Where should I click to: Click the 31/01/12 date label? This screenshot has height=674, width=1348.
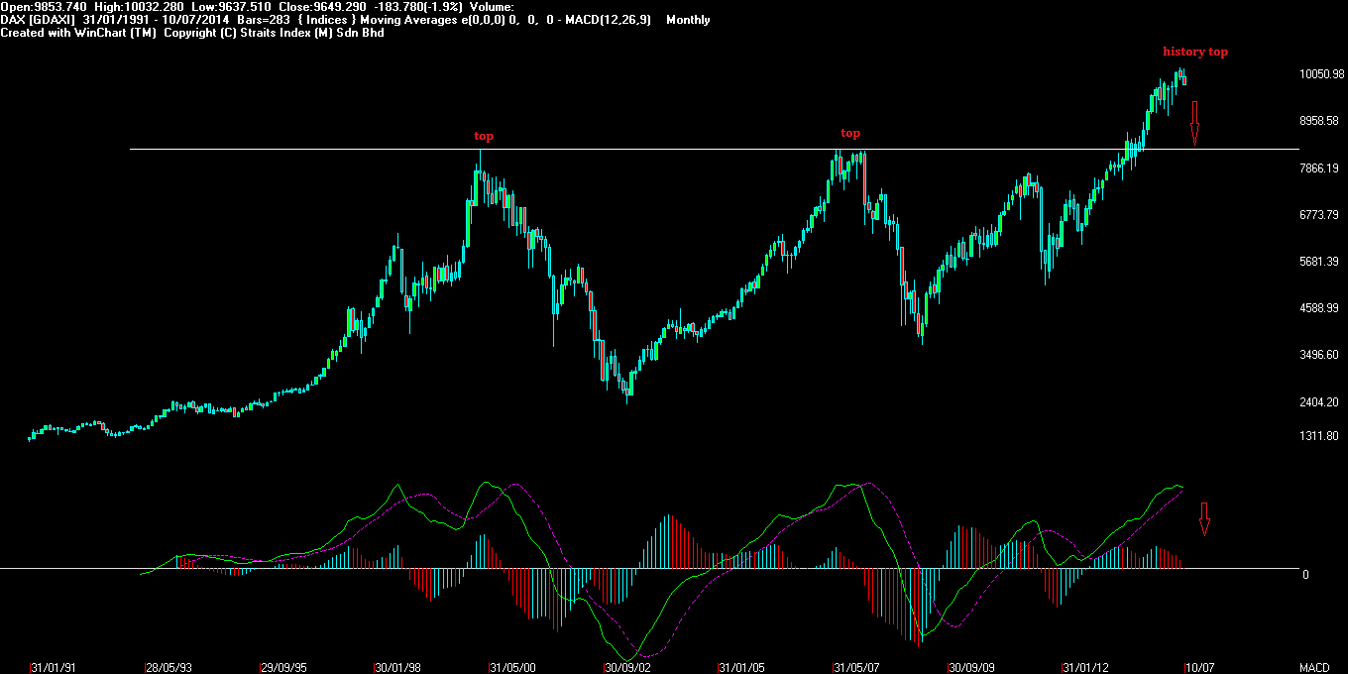click(1087, 667)
